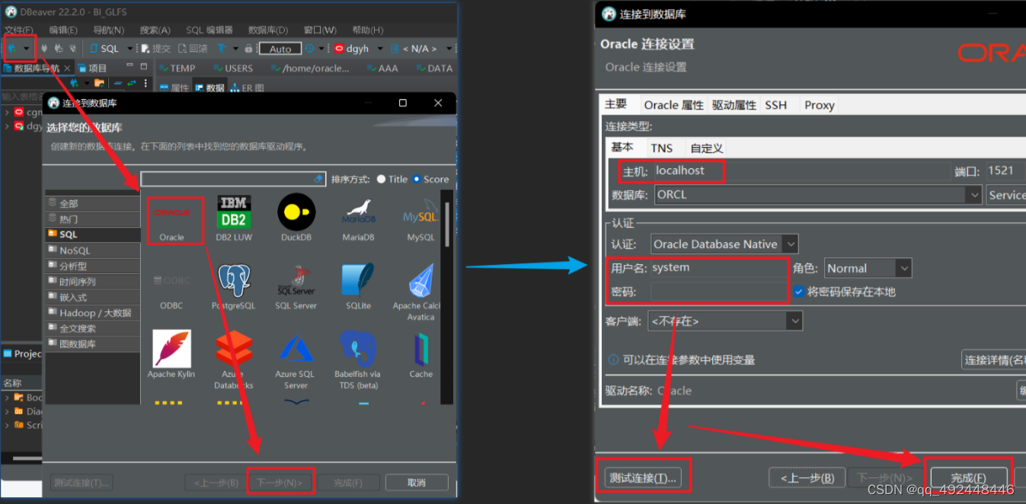Click the password (密码) input field
Viewport: 1026px width, 504px height.
(718, 292)
